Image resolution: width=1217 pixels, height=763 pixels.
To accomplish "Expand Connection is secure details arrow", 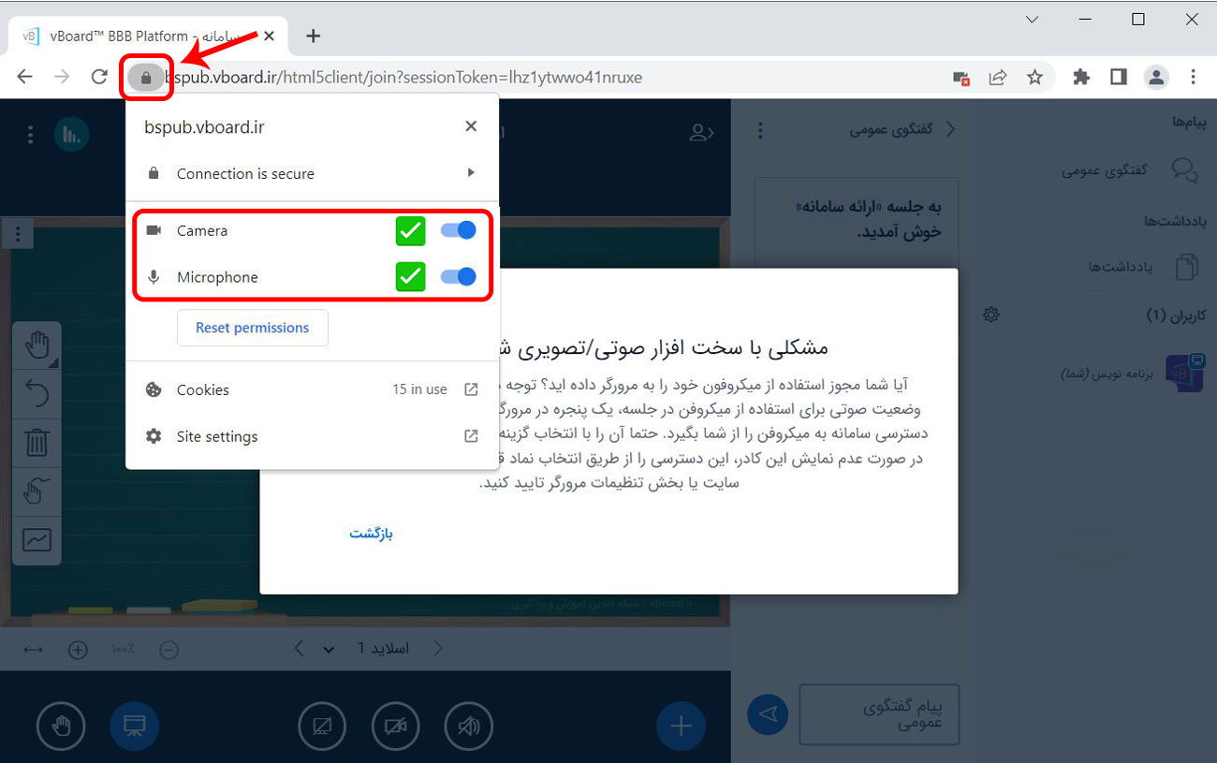I will [x=471, y=173].
